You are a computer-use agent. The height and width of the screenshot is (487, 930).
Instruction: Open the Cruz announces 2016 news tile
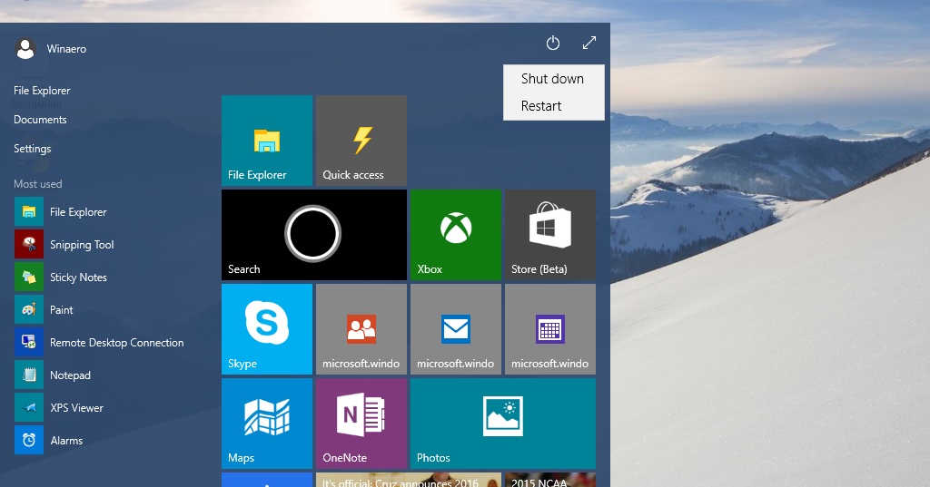(x=409, y=480)
